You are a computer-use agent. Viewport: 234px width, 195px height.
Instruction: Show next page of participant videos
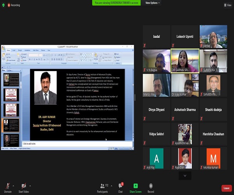(x=185, y=175)
